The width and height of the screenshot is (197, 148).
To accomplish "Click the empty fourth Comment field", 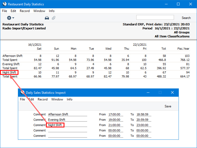I will click(67, 130).
